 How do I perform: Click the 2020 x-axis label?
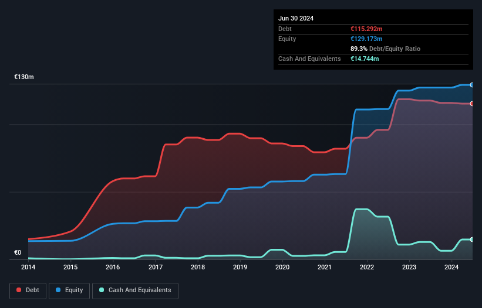[282, 267]
